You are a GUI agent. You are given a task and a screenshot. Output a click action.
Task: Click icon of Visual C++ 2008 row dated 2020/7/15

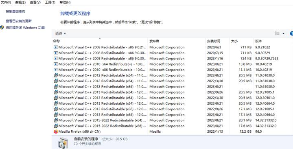[56, 53]
